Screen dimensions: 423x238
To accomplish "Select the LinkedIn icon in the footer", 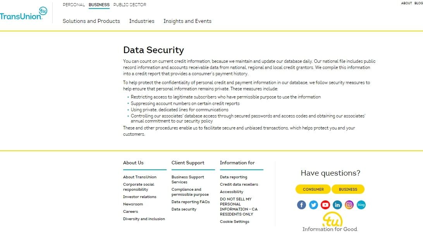I will click(337, 205).
